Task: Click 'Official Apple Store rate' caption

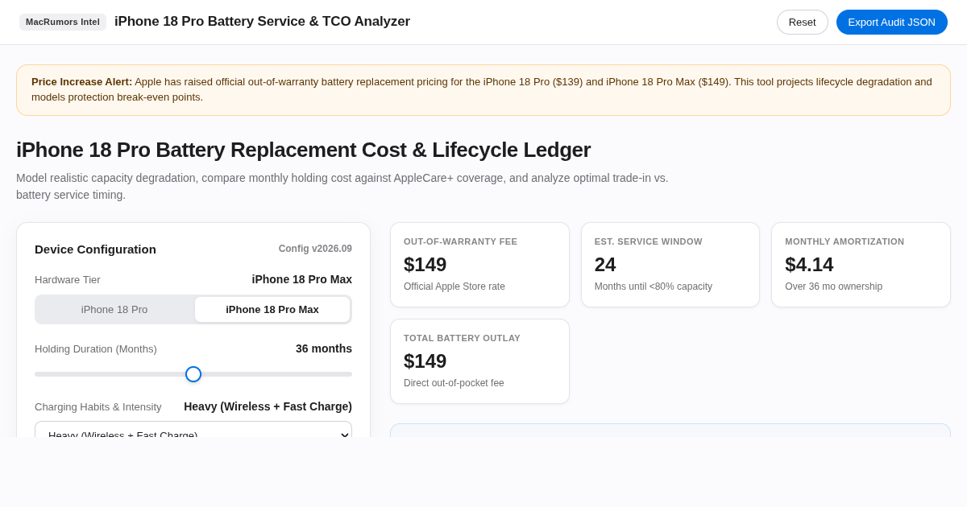Action: (454, 286)
